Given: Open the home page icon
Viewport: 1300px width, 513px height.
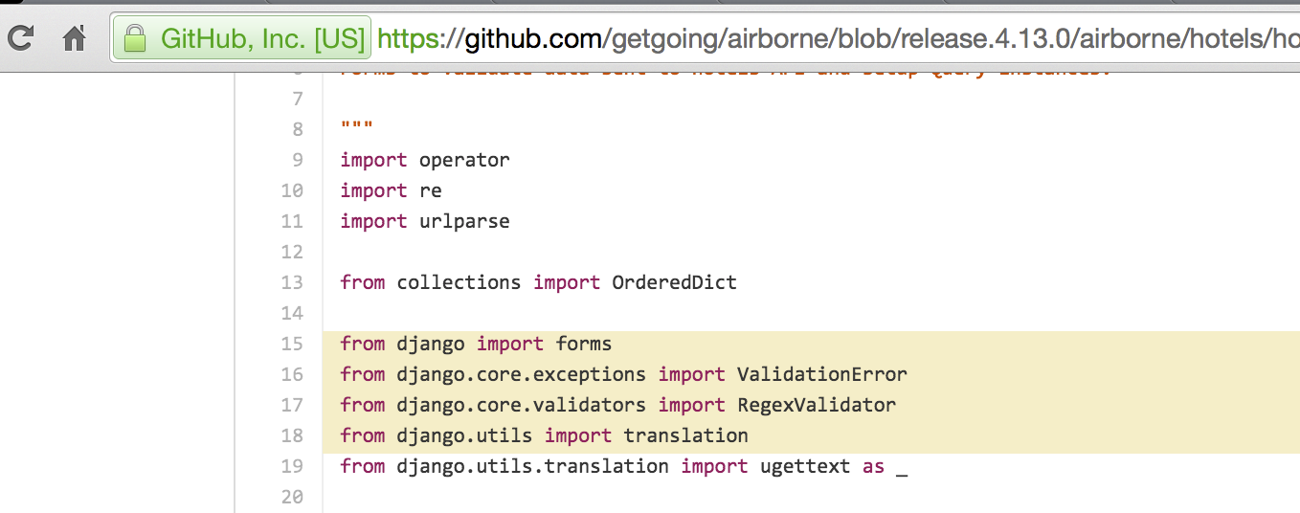Looking at the screenshot, I should tap(75, 38).
